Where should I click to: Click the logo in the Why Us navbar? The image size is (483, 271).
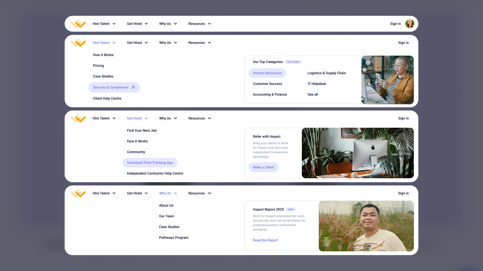click(x=78, y=193)
